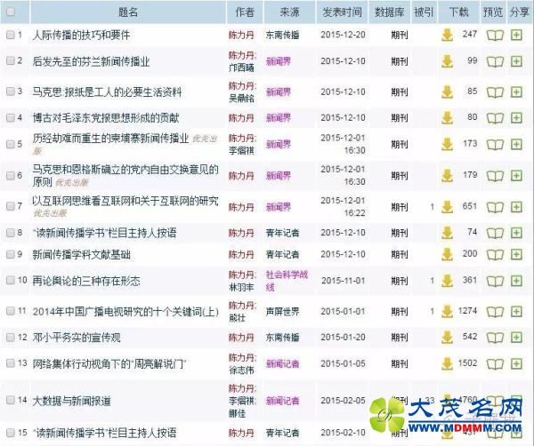This screenshot has height=446, width=534.
Task: Download "新闻传播学科文献基础"
Action: [447, 254]
